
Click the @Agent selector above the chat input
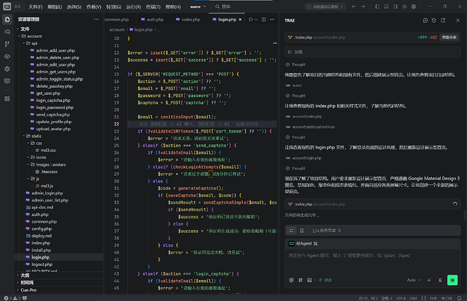pyautogui.click(x=303, y=244)
